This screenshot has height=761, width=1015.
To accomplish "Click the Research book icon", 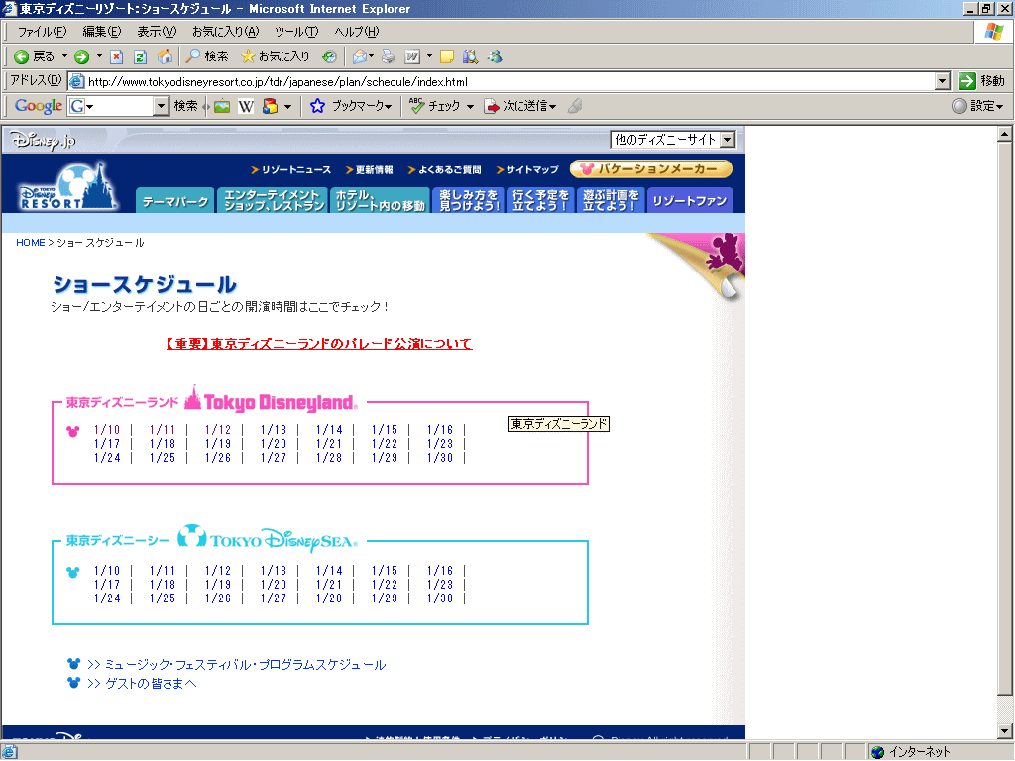I will pos(470,56).
